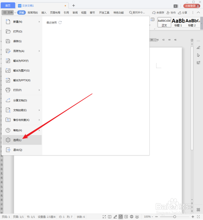Click the zoom out minus button

coord(156,217)
